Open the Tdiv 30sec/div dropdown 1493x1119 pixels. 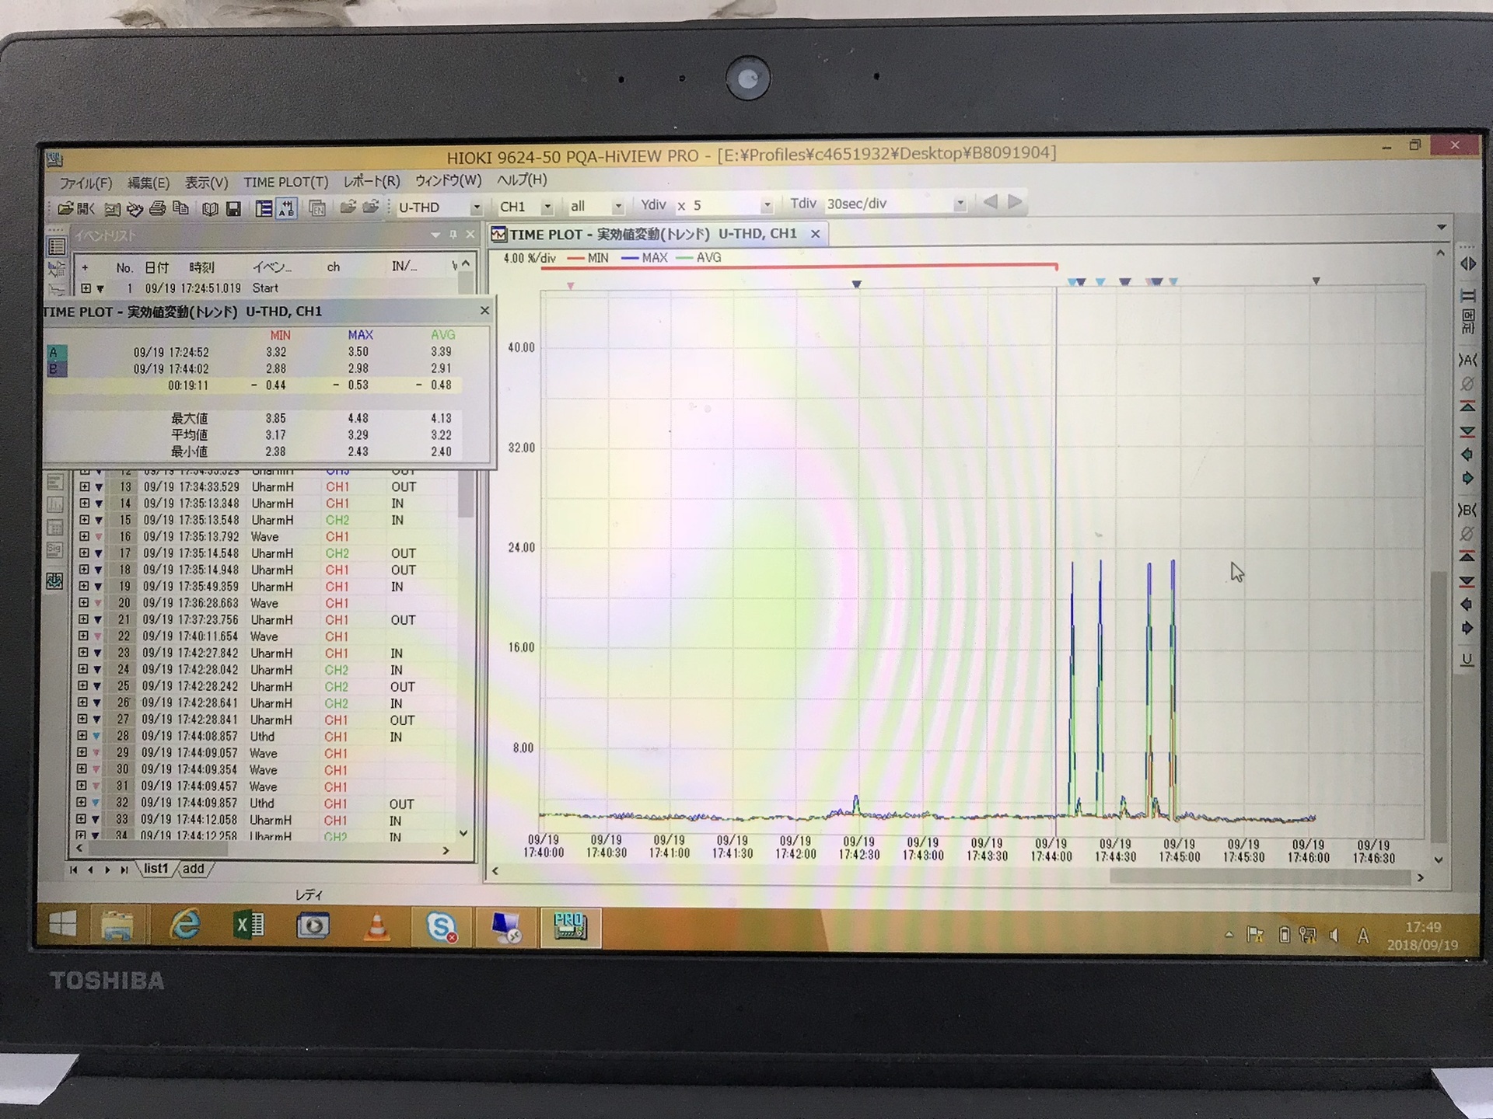(x=960, y=204)
